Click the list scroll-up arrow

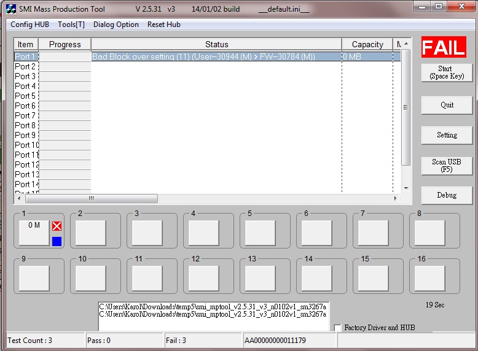click(x=406, y=44)
